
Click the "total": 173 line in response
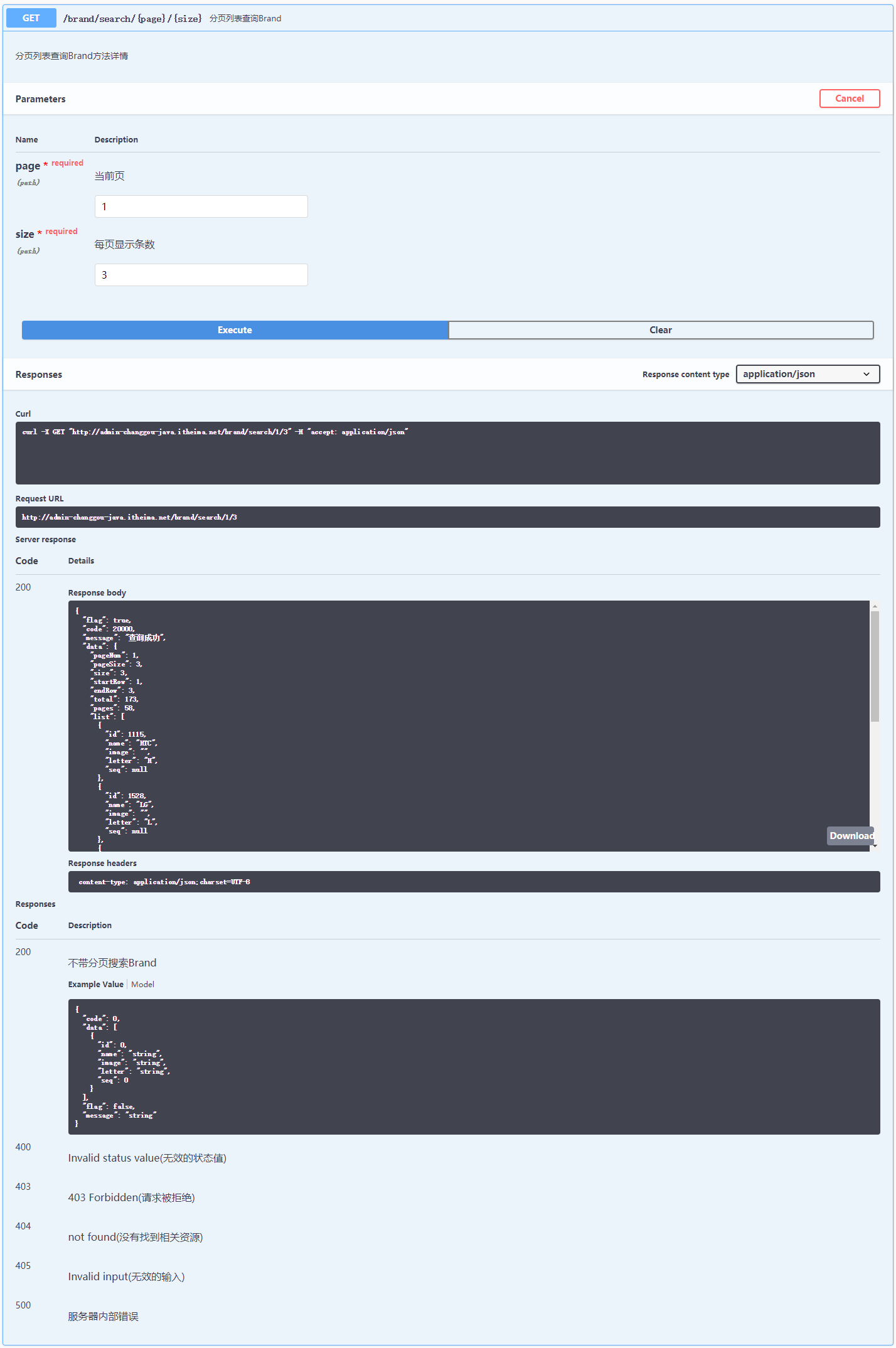click(115, 699)
